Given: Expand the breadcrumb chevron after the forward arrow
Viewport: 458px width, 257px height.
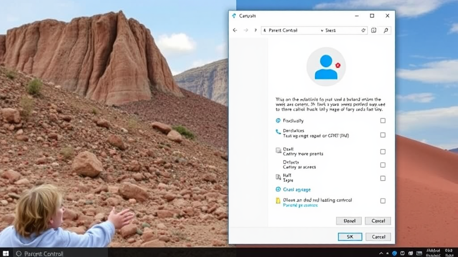Looking at the screenshot, I should 255,30.
